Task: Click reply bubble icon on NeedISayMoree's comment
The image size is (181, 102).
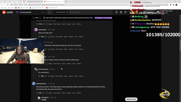Action: (47, 93)
